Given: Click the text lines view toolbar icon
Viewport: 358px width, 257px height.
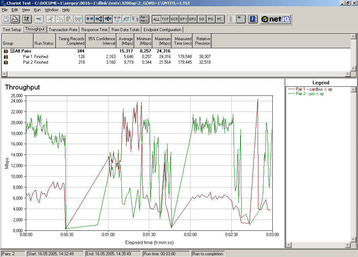Looking at the screenshot, I should coord(241,19).
